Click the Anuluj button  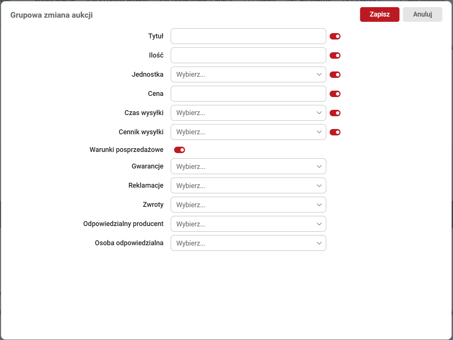pyautogui.click(x=422, y=15)
